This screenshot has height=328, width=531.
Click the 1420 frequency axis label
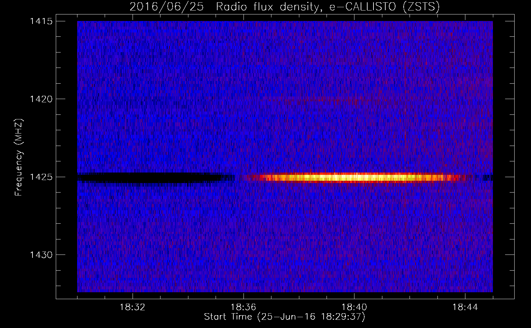(x=41, y=99)
